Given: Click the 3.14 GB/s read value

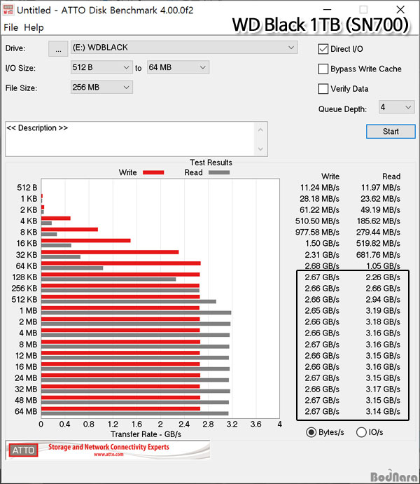Looking at the screenshot, I should coord(383,411).
